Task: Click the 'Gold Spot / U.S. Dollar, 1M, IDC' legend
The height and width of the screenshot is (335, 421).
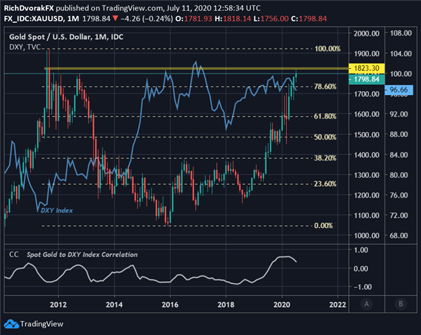Action: click(66, 37)
